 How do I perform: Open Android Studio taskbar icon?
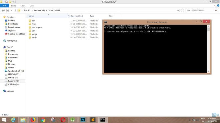point(73,120)
